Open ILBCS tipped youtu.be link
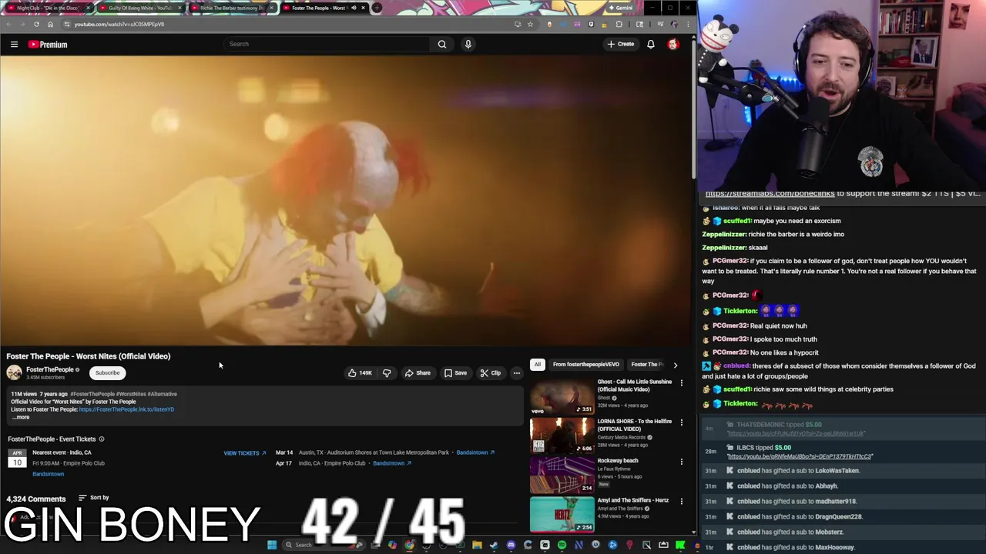Screen dimensions: 986x554 point(800,456)
